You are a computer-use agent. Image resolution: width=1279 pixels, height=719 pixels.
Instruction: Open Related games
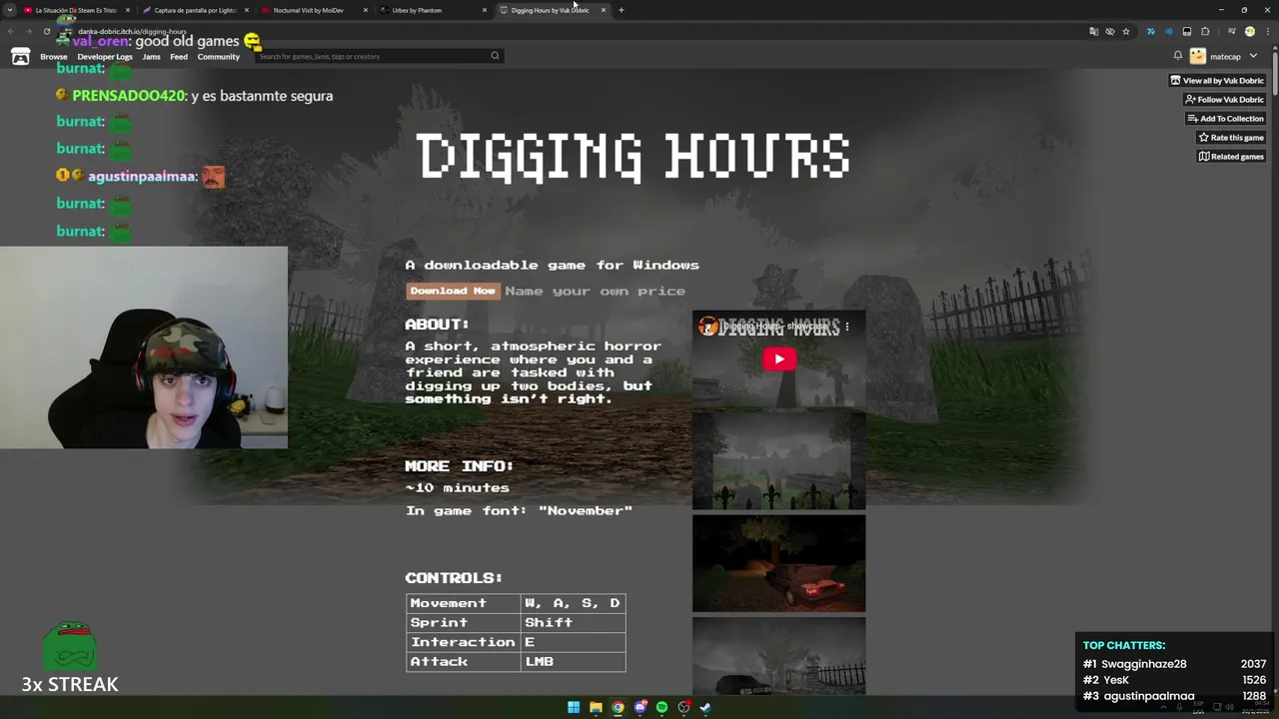1230,157
